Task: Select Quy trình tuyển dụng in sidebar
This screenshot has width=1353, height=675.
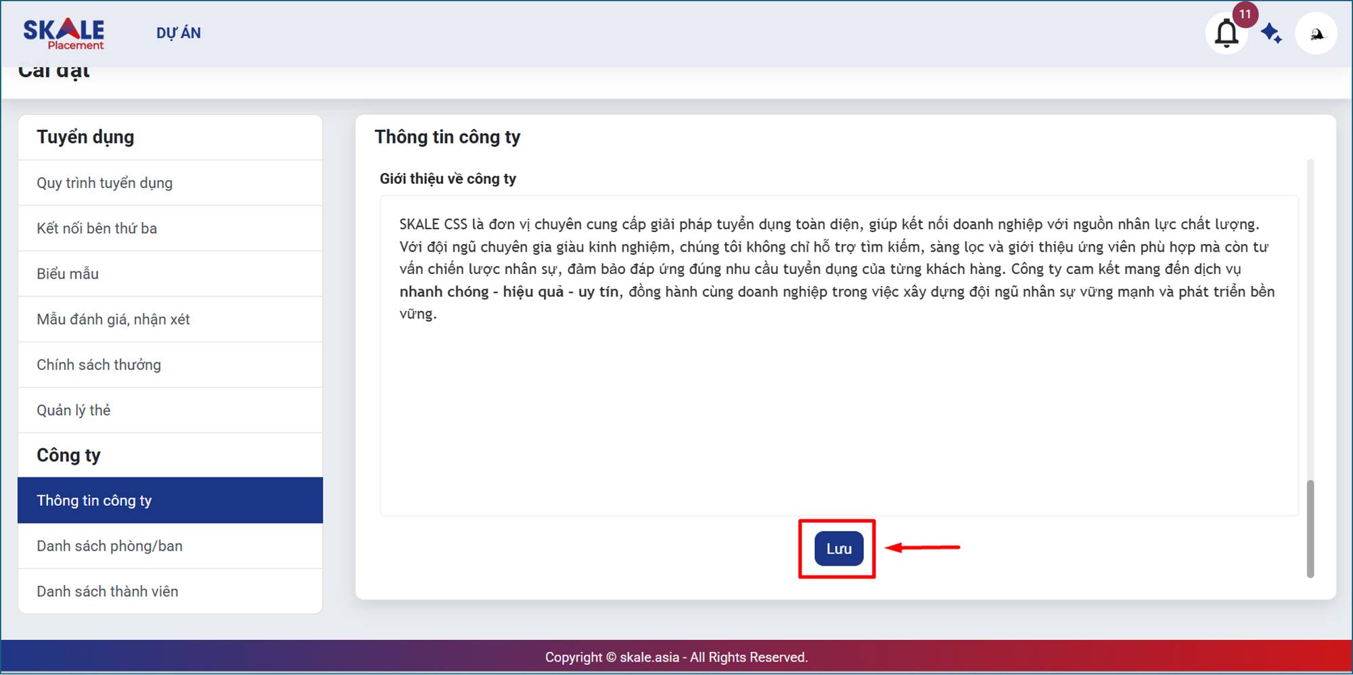Action: click(104, 183)
